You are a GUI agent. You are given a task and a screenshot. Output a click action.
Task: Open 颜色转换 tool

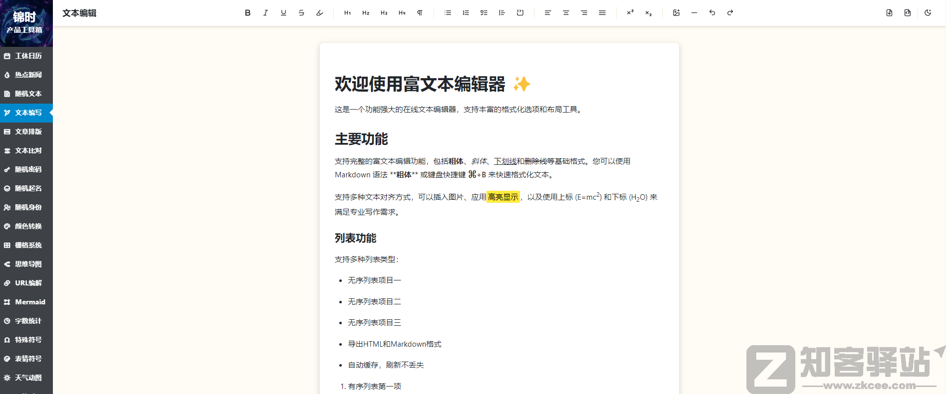(26, 226)
